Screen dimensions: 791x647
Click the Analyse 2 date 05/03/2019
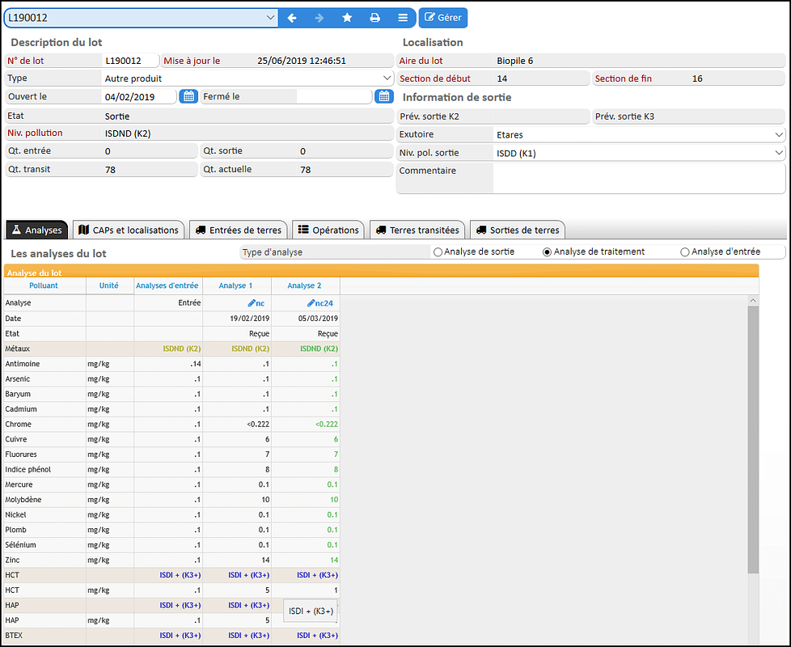point(319,318)
